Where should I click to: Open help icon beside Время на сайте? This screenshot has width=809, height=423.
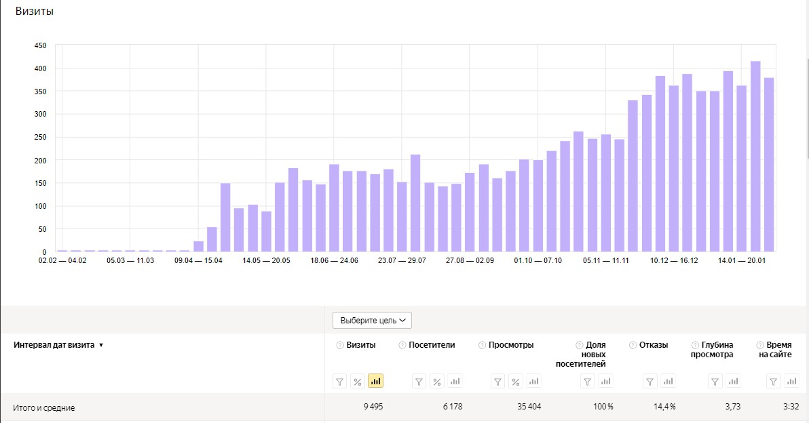tap(760, 345)
